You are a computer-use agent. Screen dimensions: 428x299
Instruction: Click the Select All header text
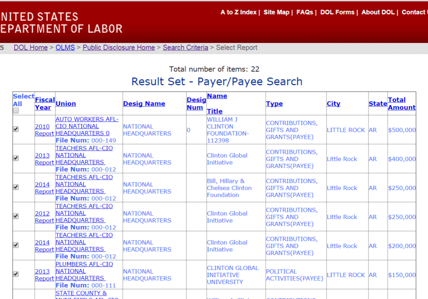coord(24,100)
